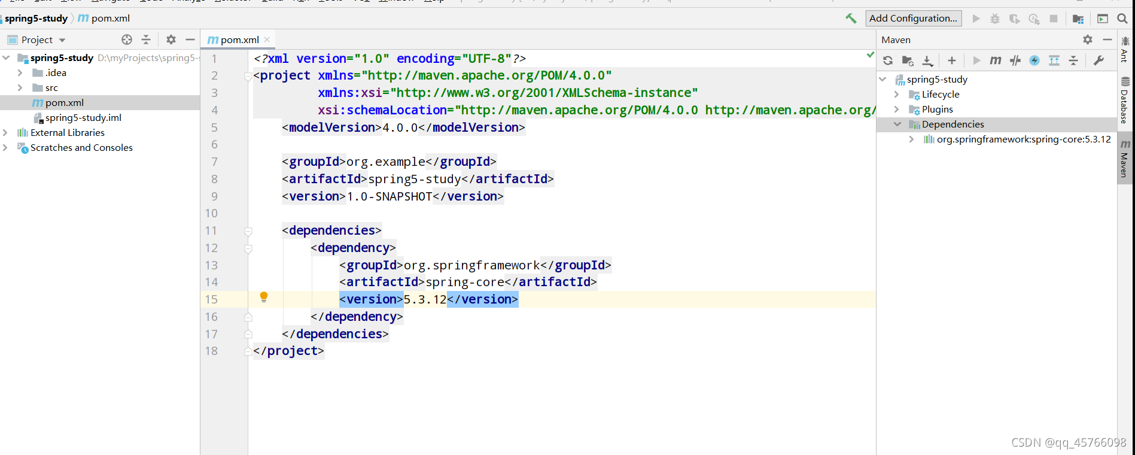Click Download Sources and Documentation icon

click(x=927, y=60)
